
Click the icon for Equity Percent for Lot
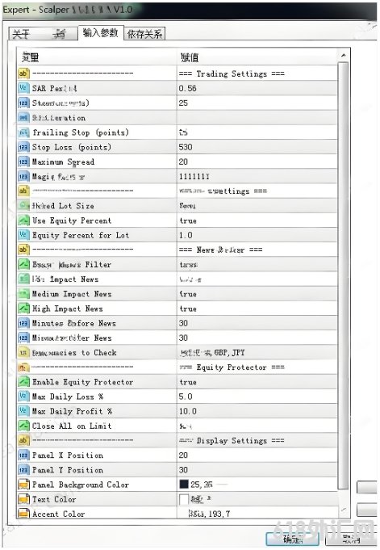[23, 235]
